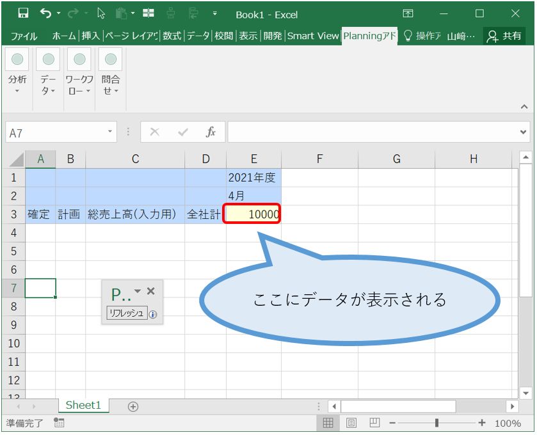Viewport: 537px width, 435px height.
Task: Click the Save icon in the title bar
Action: click(x=23, y=13)
